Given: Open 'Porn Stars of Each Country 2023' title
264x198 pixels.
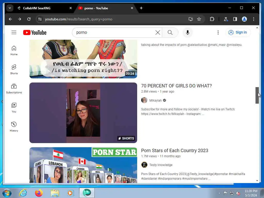Looking at the screenshot, I should (175, 151).
